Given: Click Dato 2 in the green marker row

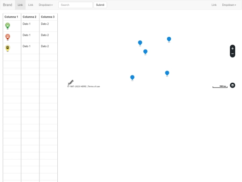Looking at the screenshot, I should (45, 24).
